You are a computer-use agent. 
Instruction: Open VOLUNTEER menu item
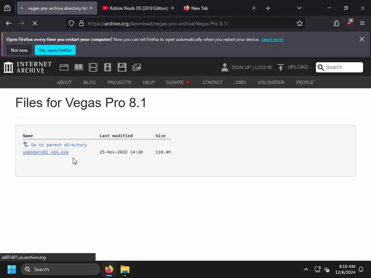(x=271, y=82)
